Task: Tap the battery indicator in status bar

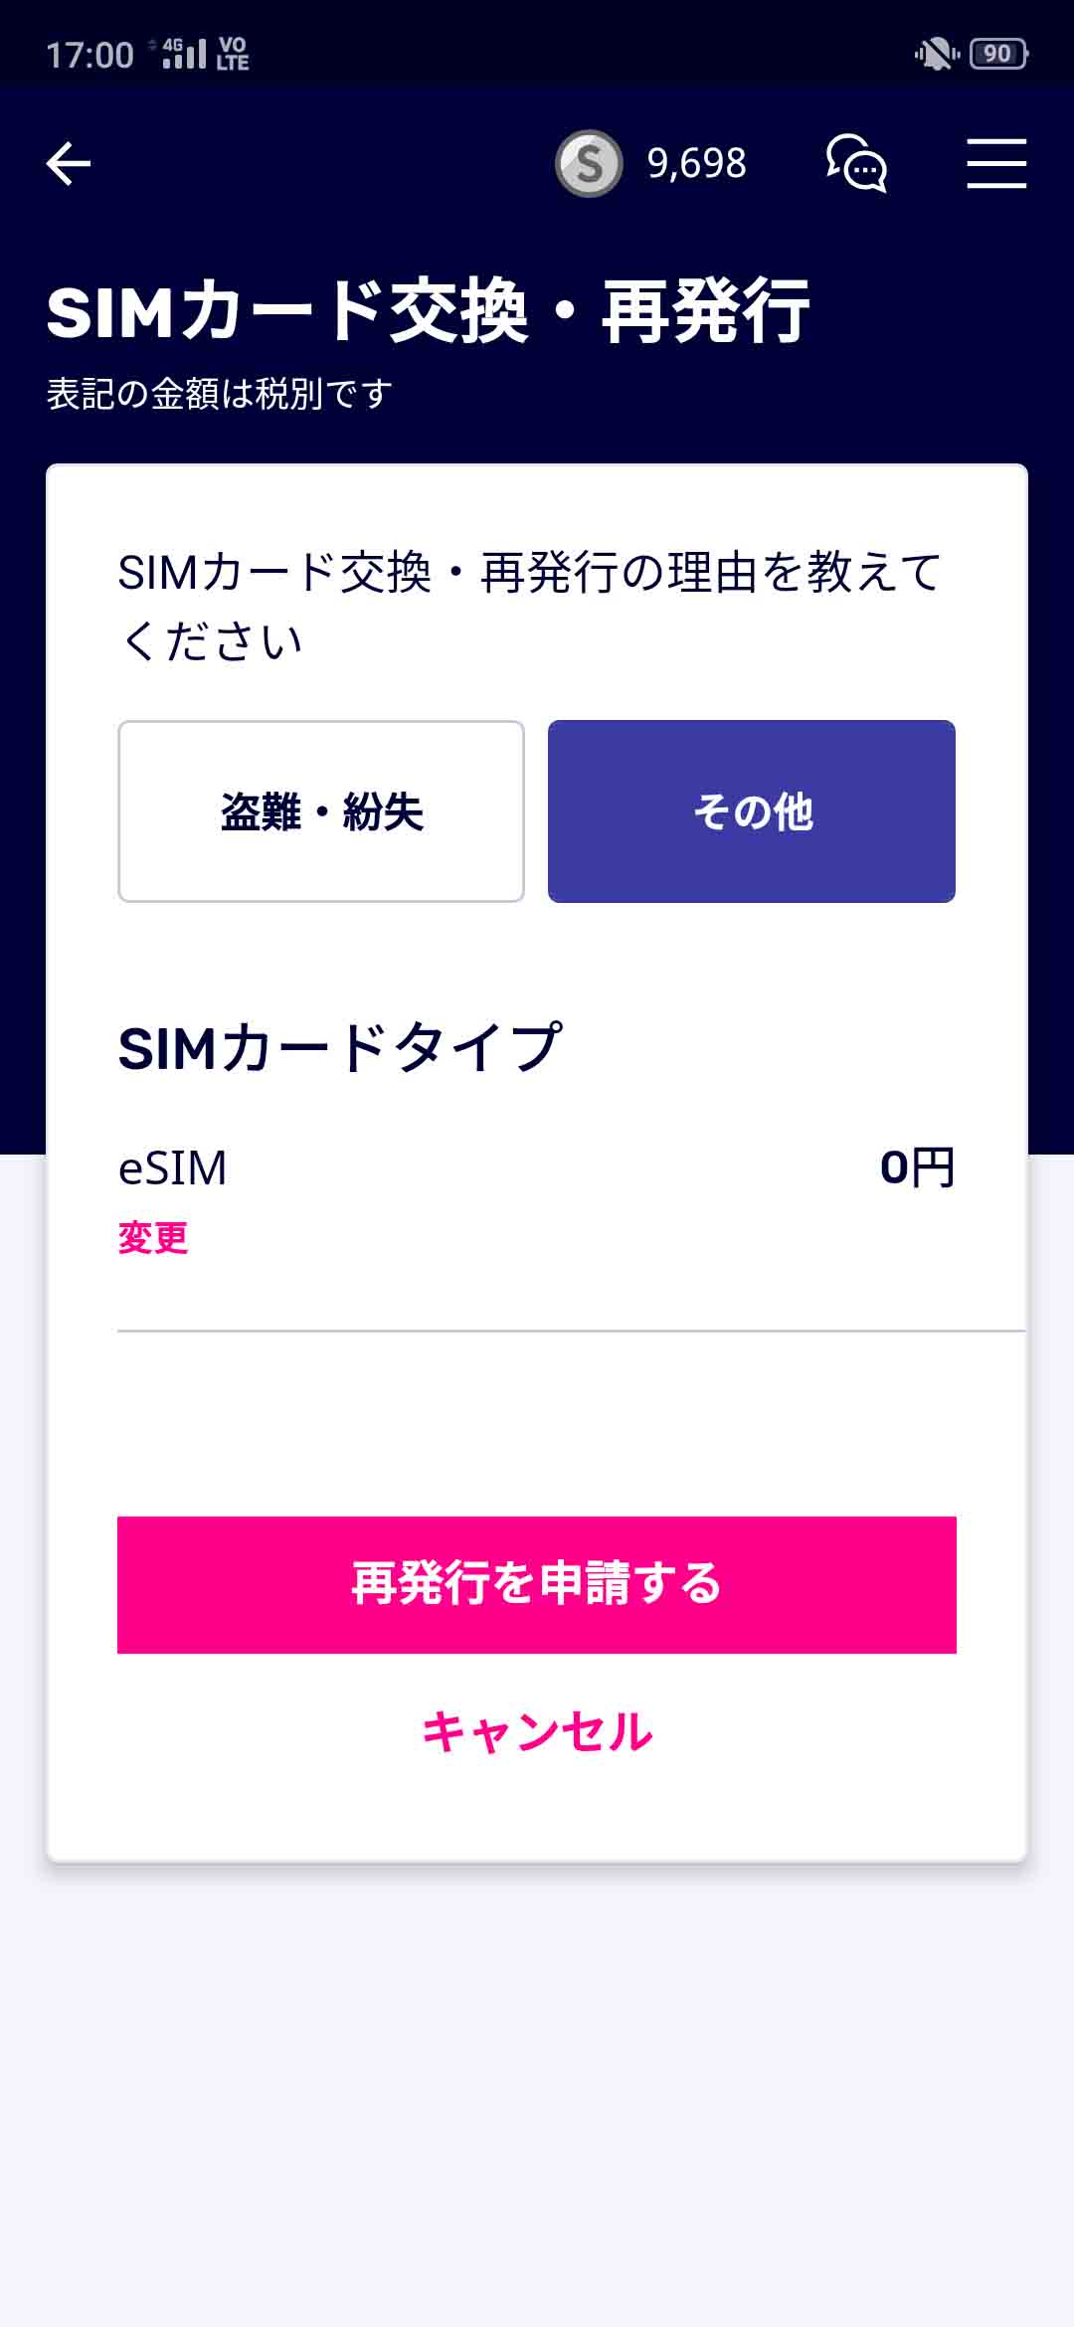Action: coord(998,54)
